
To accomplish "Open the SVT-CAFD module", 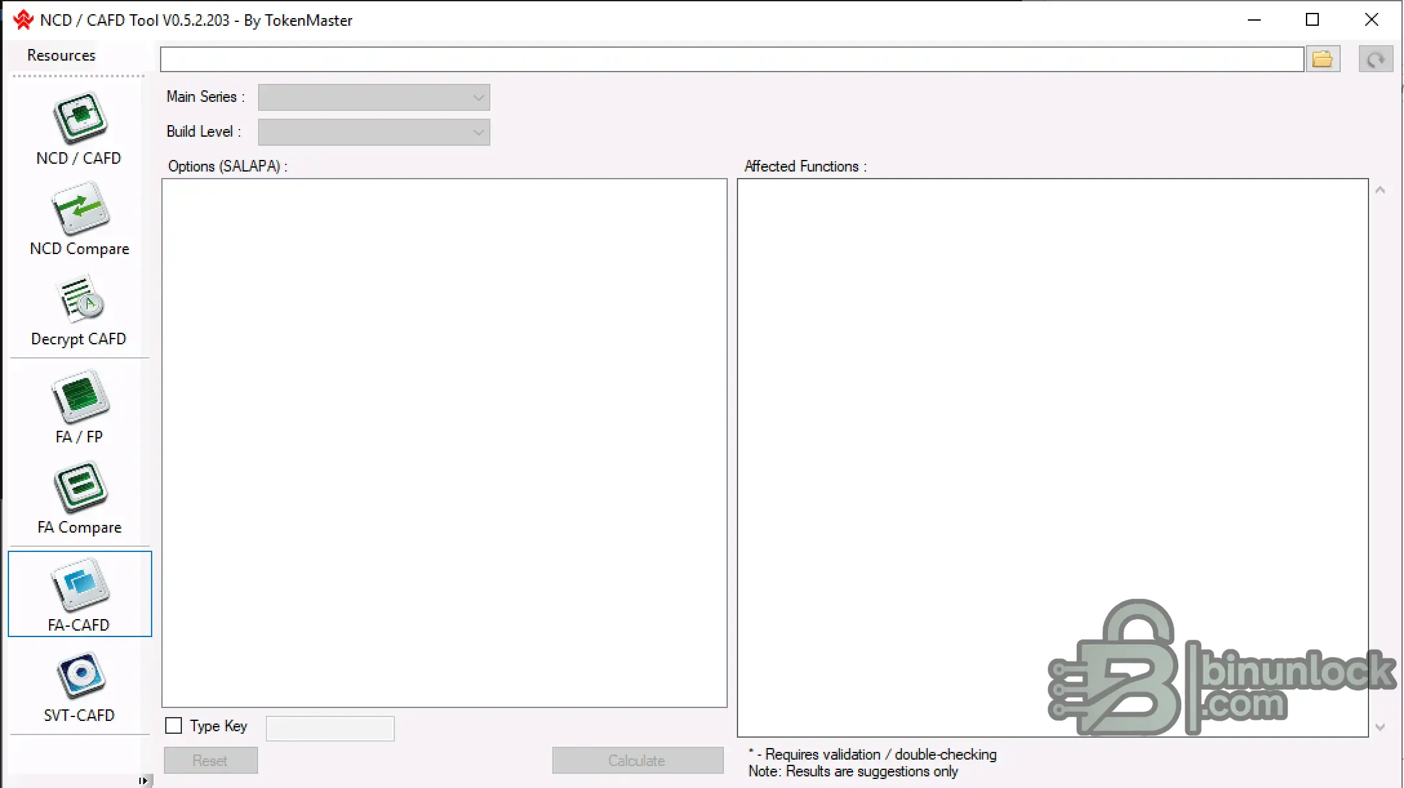I will click(x=79, y=687).
